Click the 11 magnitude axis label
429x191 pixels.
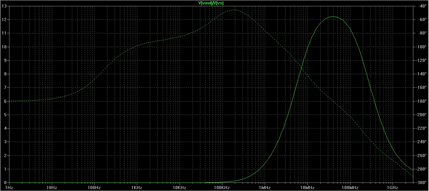point(4,33)
